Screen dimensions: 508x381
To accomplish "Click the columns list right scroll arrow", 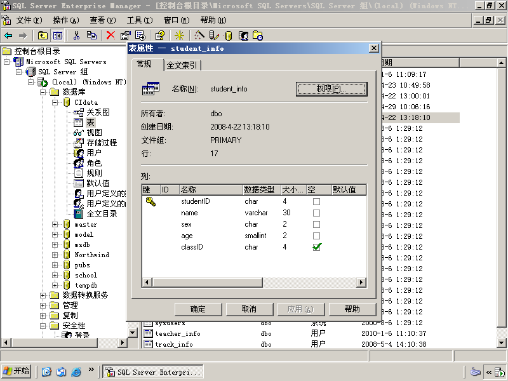I will pos(361,282).
